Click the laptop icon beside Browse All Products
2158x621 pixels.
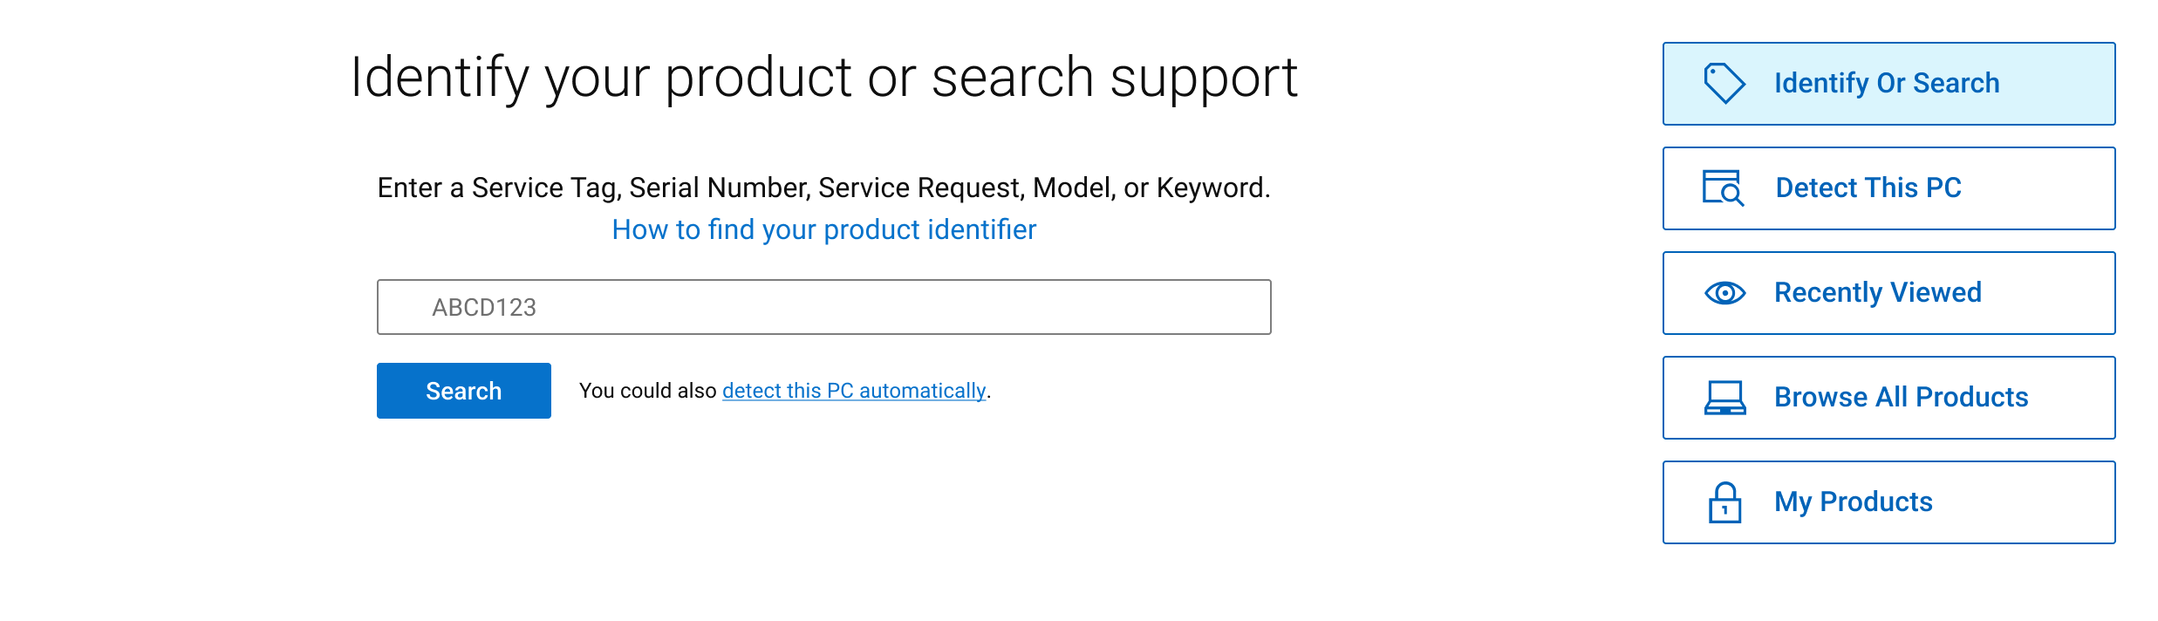[1724, 397]
